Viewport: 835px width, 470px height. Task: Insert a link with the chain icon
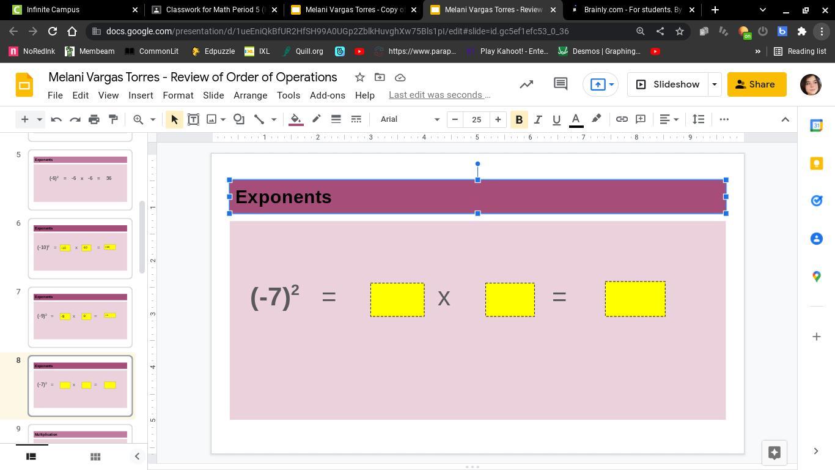(x=622, y=119)
